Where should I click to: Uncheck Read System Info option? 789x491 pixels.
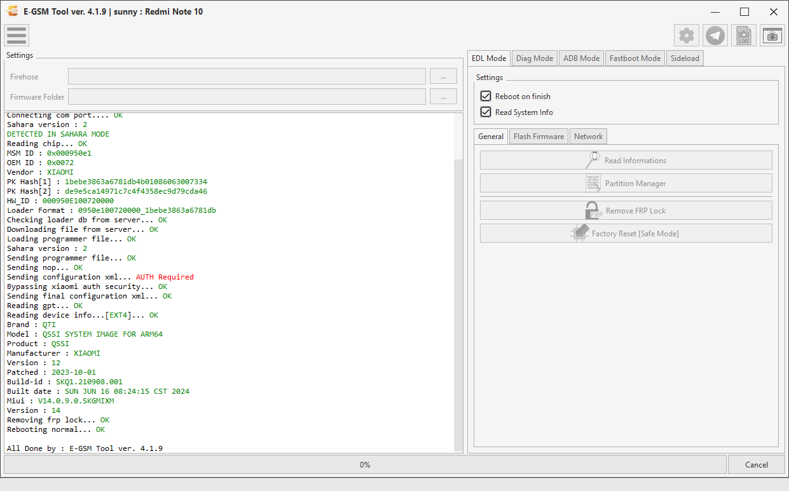tap(486, 112)
